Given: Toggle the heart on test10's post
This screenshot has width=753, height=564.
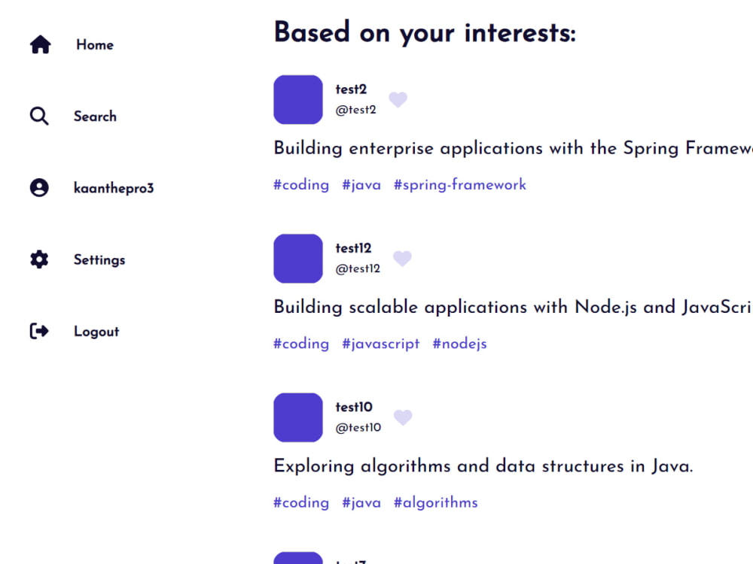Looking at the screenshot, I should pos(403,417).
